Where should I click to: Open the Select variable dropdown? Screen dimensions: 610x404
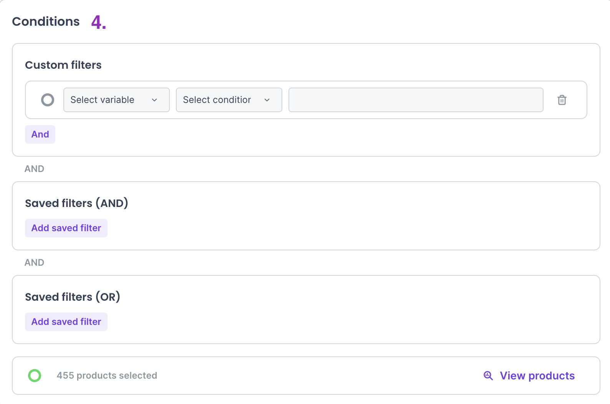click(116, 100)
